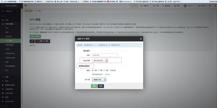
Task: Open the 地址范围 address range dropdown
Action: click(x=106, y=60)
